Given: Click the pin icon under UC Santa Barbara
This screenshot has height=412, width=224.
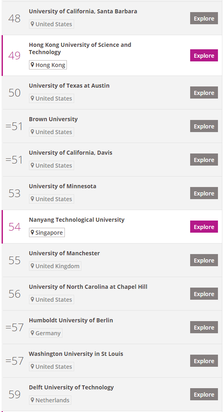Looking at the screenshot, I should tap(32, 24).
